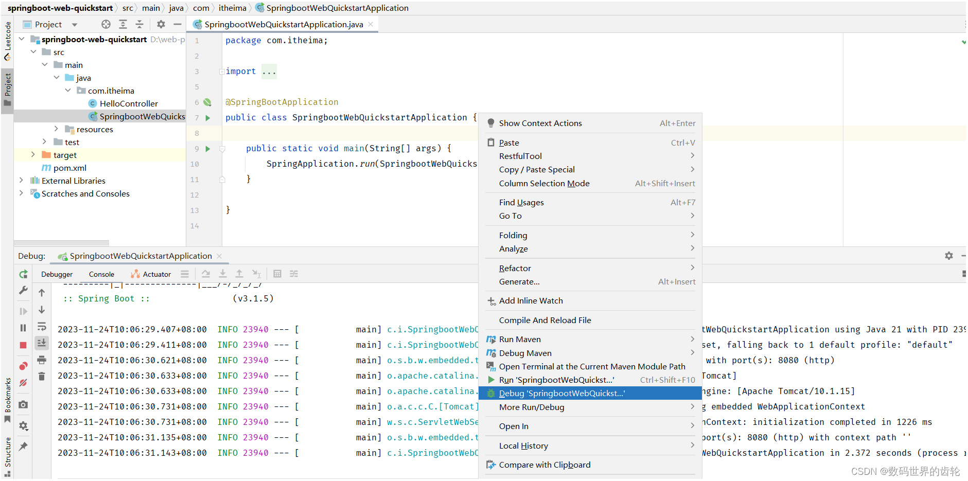This screenshot has width=968, height=481.
Task: Click the thread dump camera icon
Action: (23, 405)
